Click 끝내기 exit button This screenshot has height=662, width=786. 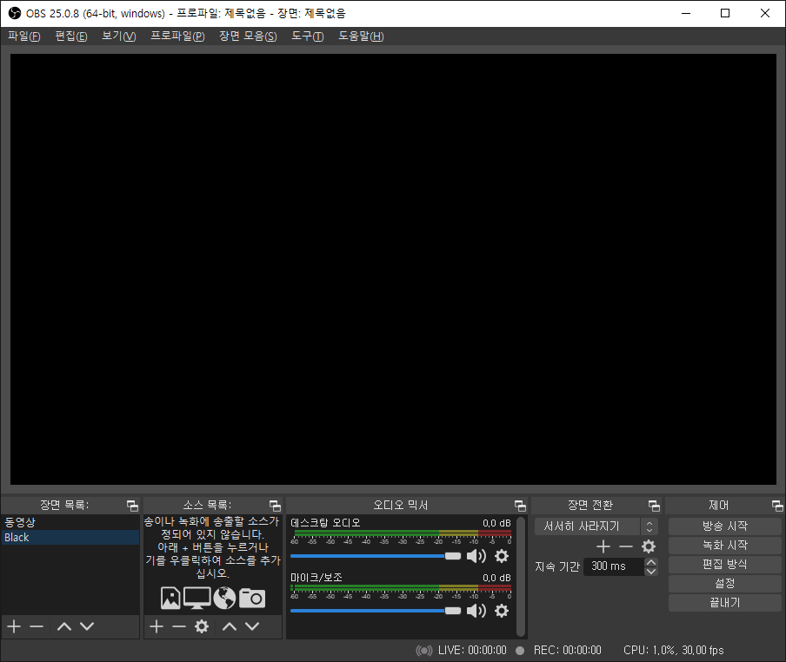[x=725, y=602]
